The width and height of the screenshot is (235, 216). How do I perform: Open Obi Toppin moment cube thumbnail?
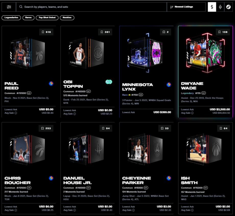[x=87, y=53]
